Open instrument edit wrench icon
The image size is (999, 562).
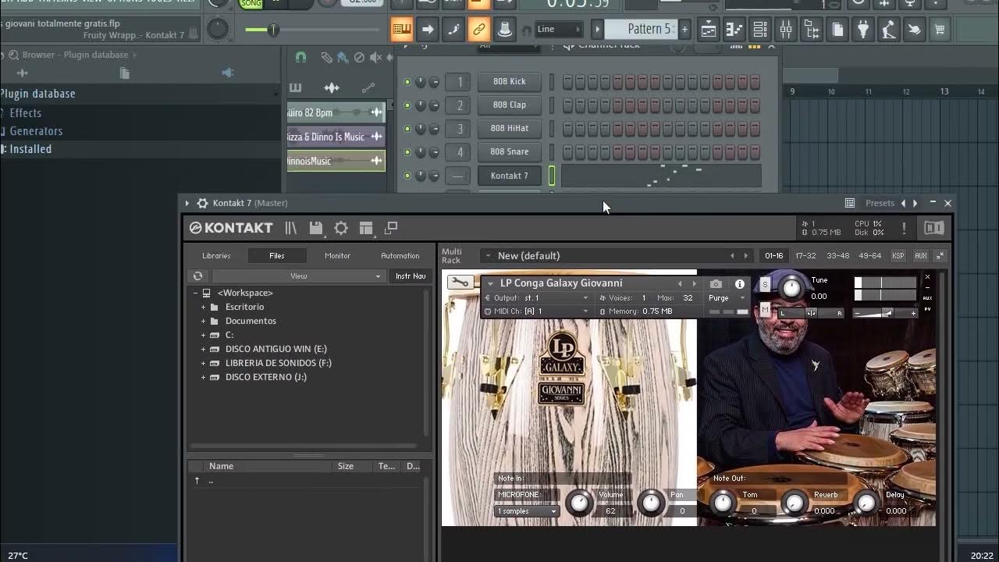click(460, 283)
